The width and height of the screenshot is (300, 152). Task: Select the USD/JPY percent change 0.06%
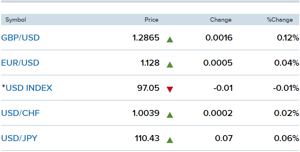(286, 138)
